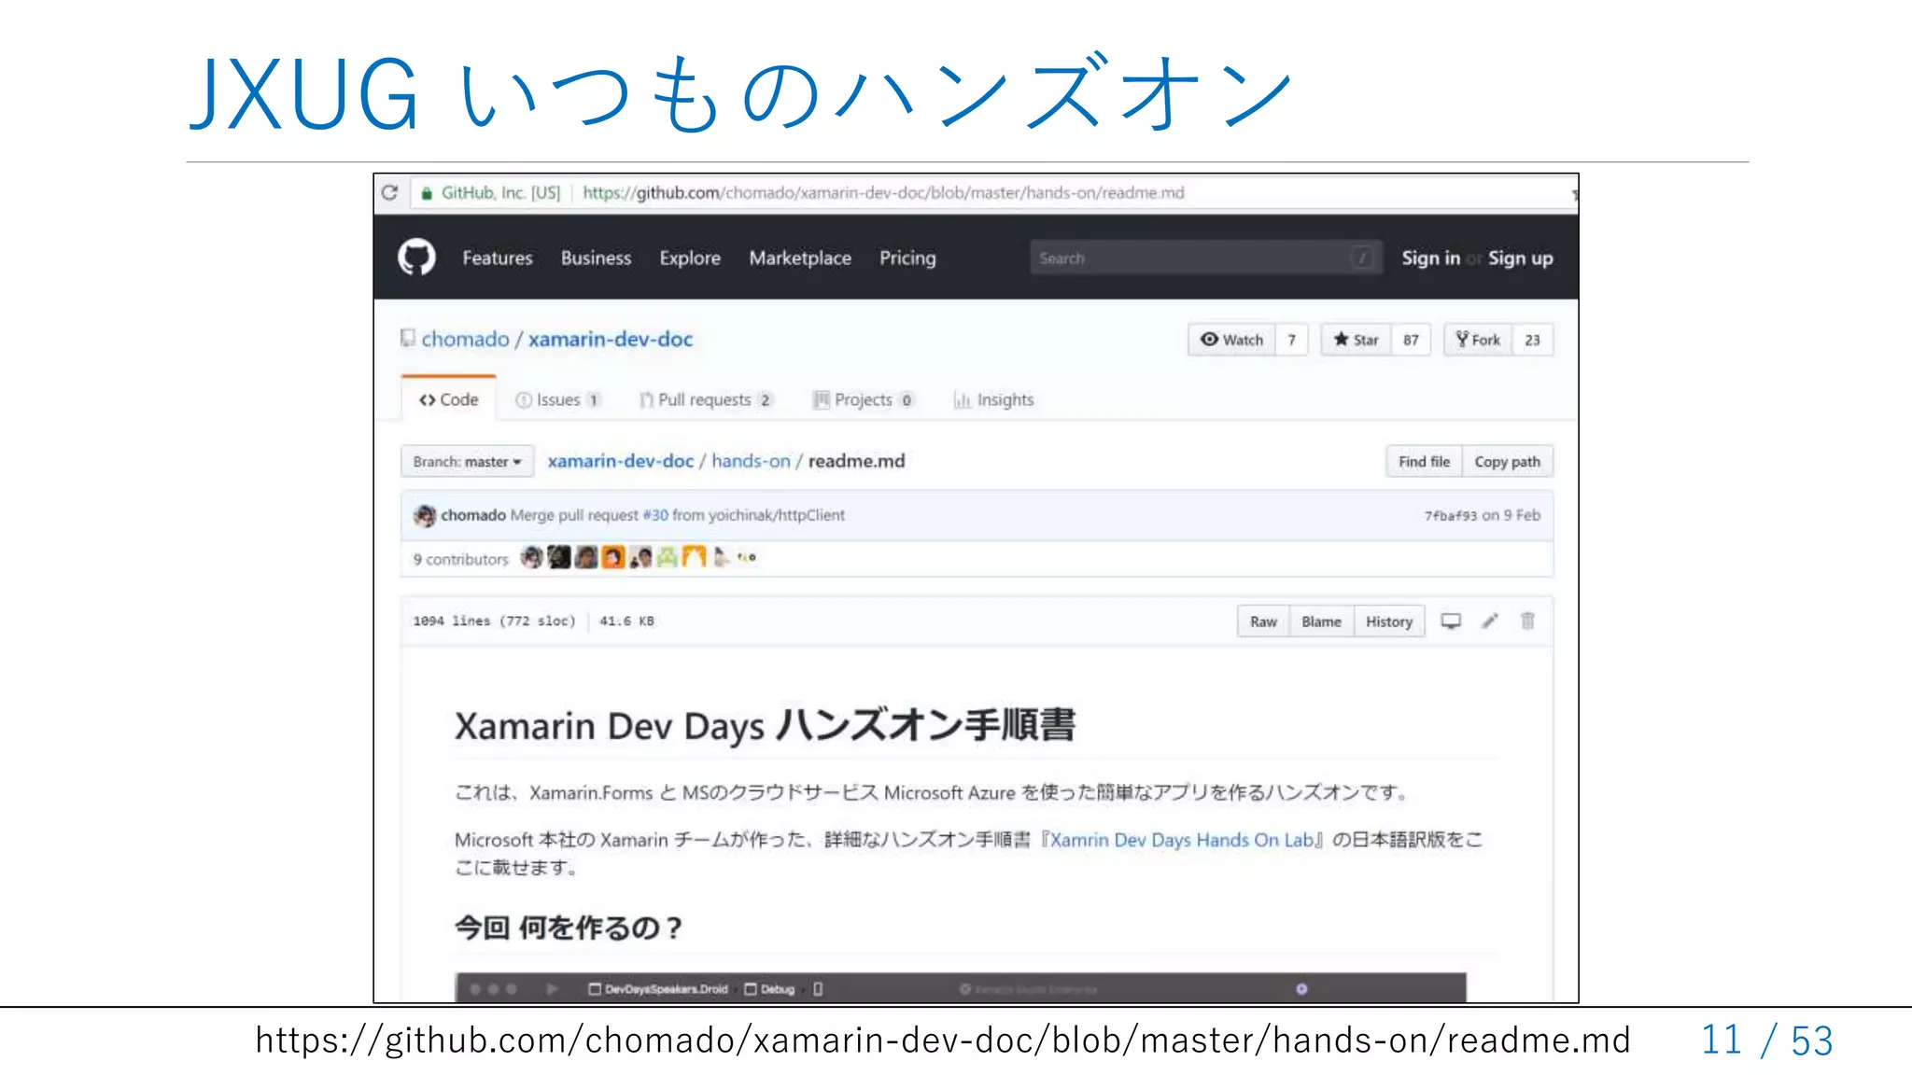Click the 'Xamarin Dev Days ハンズオン手順書' heading

click(x=765, y=725)
